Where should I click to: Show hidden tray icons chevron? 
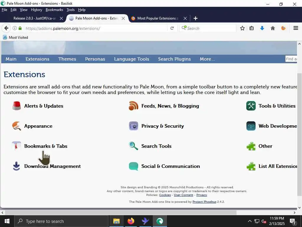pyautogui.click(x=250, y=221)
